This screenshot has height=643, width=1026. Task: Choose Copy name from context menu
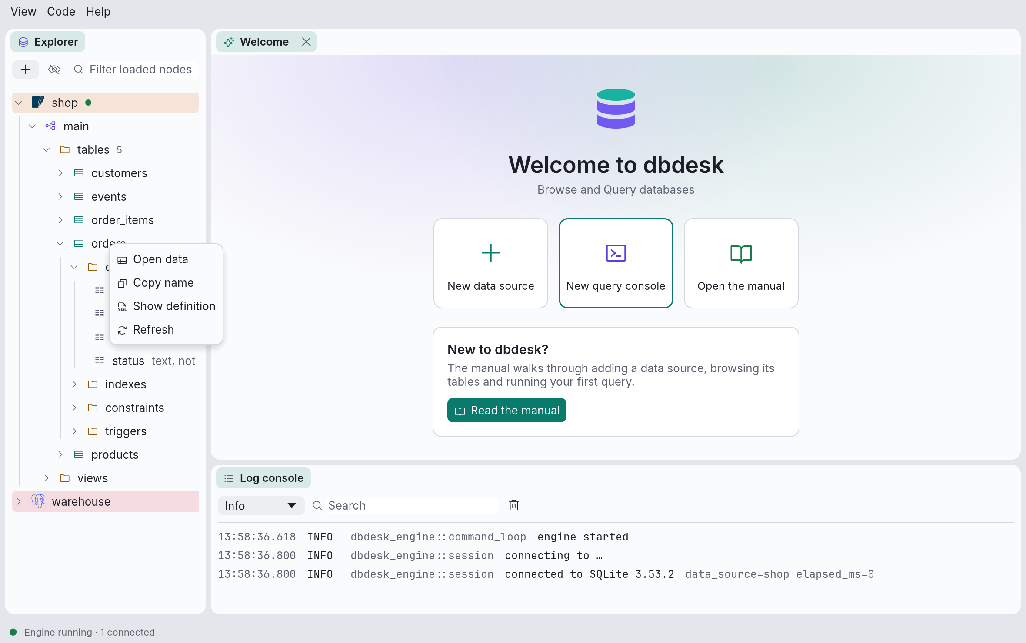tap(166, 283)
